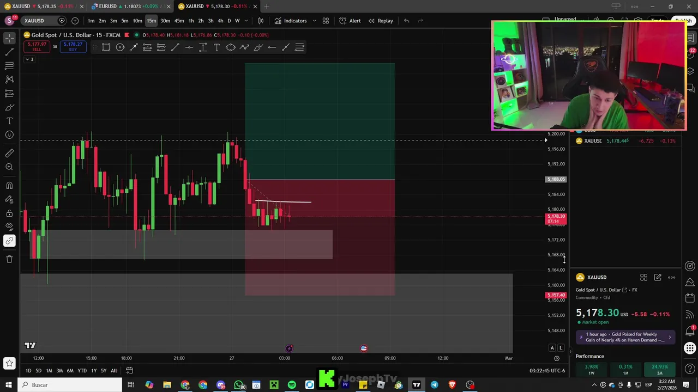Select text tool in floating favorites toolbar
The height and width of the screenshot is (392, 698).
click(x=216, y=47)
